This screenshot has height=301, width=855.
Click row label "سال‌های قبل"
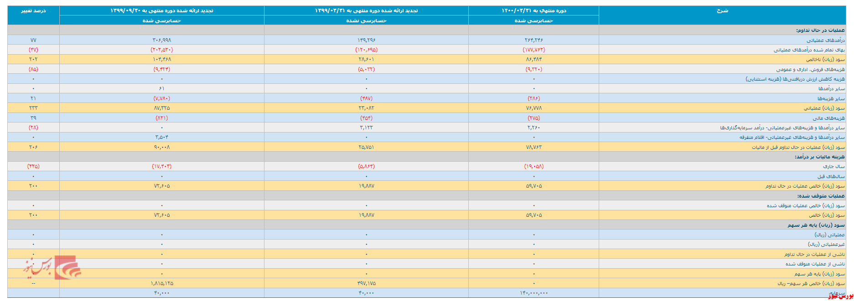click(831, 176)
